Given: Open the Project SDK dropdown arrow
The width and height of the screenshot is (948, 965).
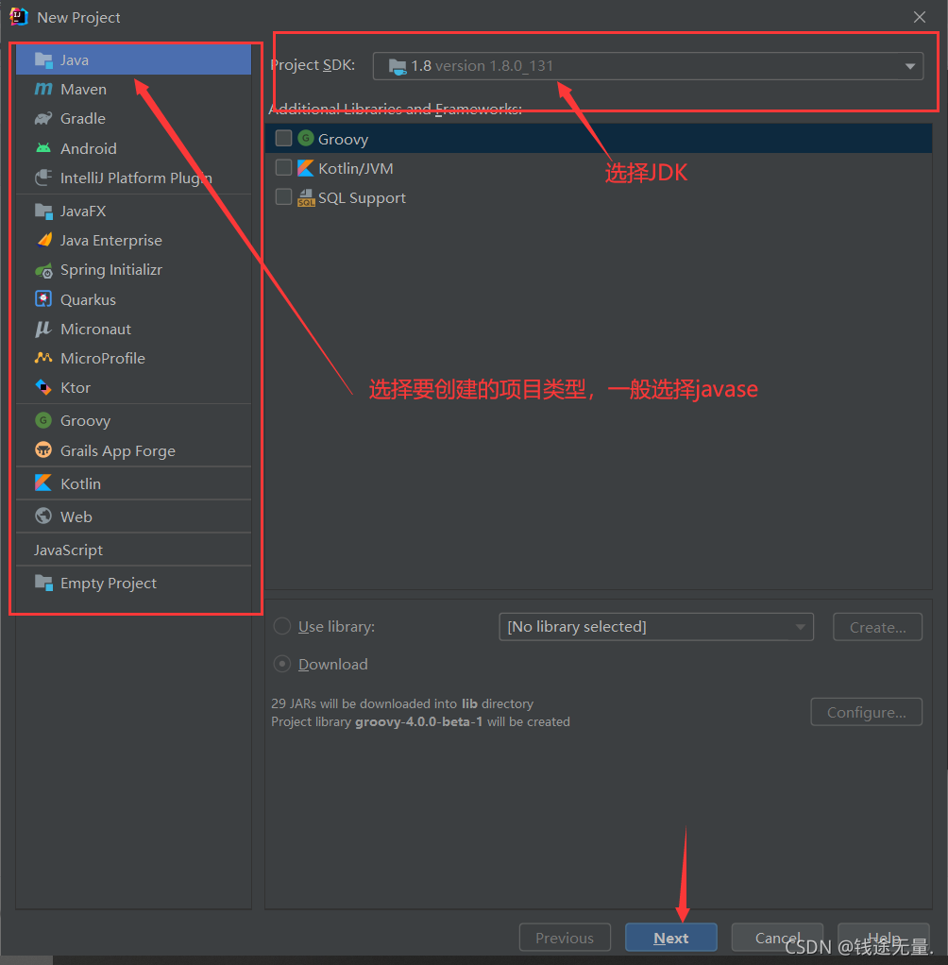Looking at the screenshot, I should tap(910, 66).
